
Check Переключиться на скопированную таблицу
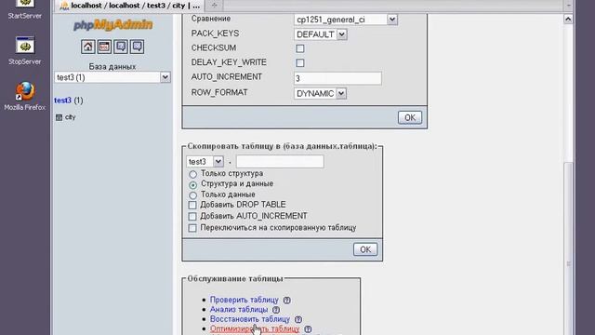(192, 228)
